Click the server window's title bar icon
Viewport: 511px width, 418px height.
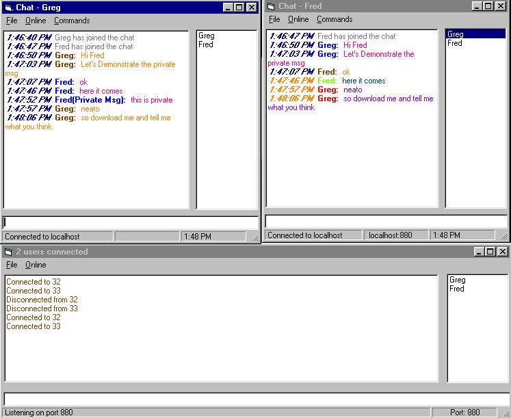pos(8,252)
